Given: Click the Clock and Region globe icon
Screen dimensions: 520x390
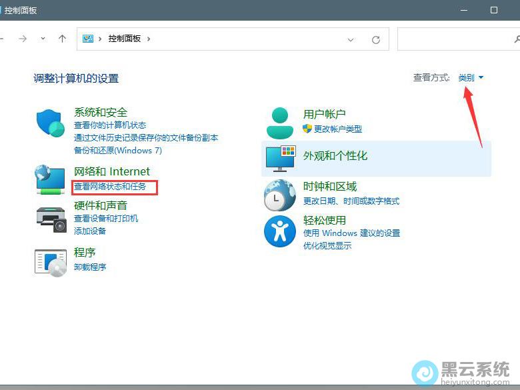Looking at the screenshot, I should coord(280,195).
